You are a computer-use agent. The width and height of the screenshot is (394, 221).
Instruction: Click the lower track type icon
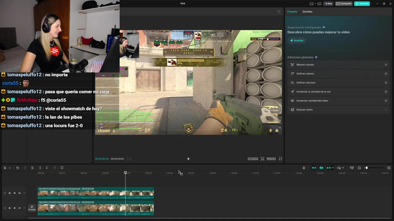coord(5,208)
